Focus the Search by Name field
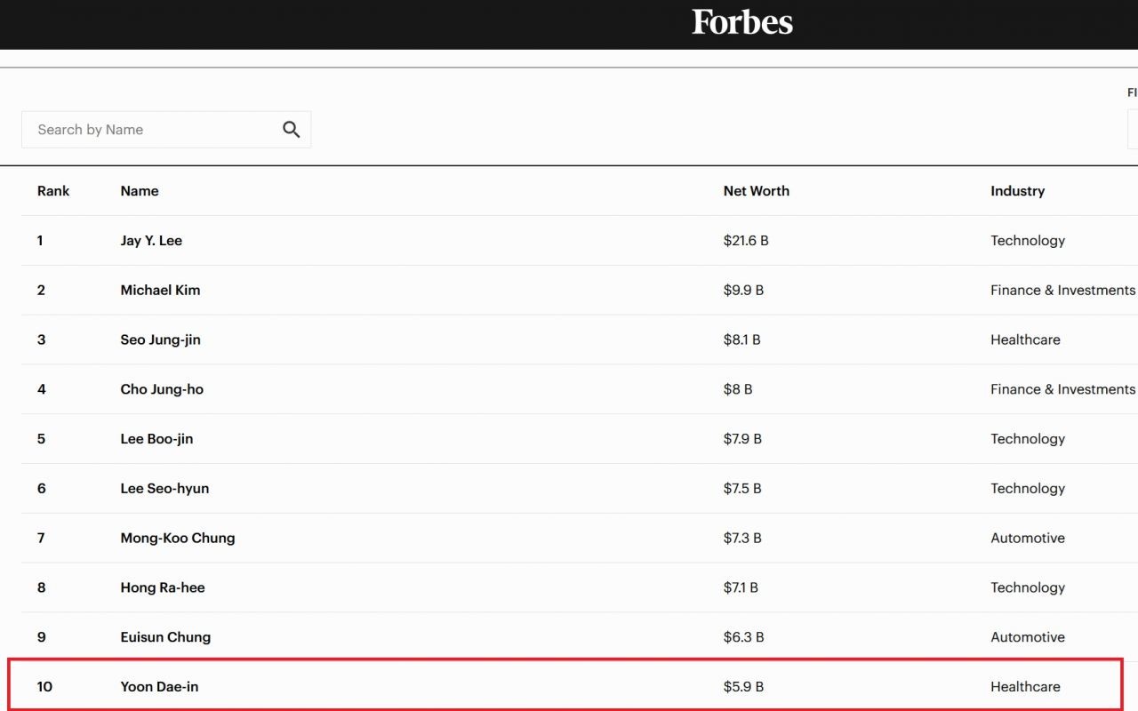The height and width of the screenshot is (711, 1138). pos(151,130)
